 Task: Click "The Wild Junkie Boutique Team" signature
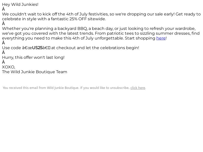[x=35, y=72]
